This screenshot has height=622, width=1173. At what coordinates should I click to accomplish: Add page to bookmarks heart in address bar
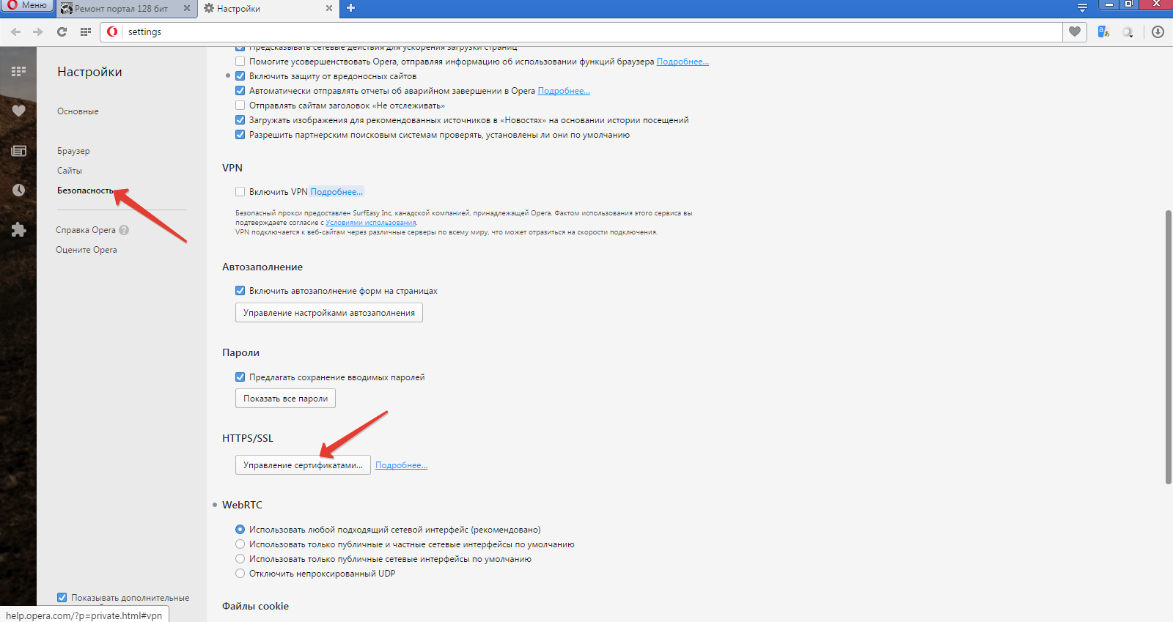click(x=1075, y=32)
